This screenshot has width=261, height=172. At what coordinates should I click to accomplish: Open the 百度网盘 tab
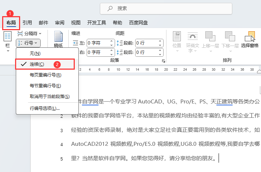138,23
